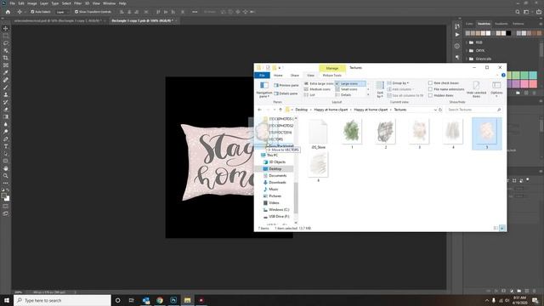
Task: Click the delete swatch trash icon
Action: click(535, 93)
